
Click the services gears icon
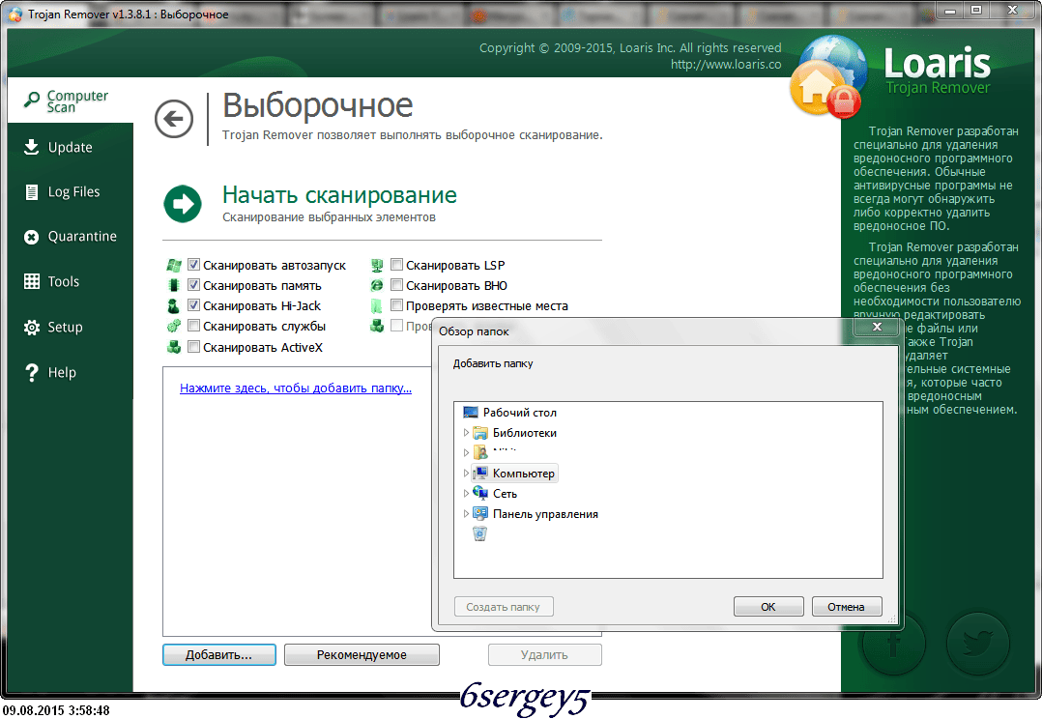coord(173,327)
